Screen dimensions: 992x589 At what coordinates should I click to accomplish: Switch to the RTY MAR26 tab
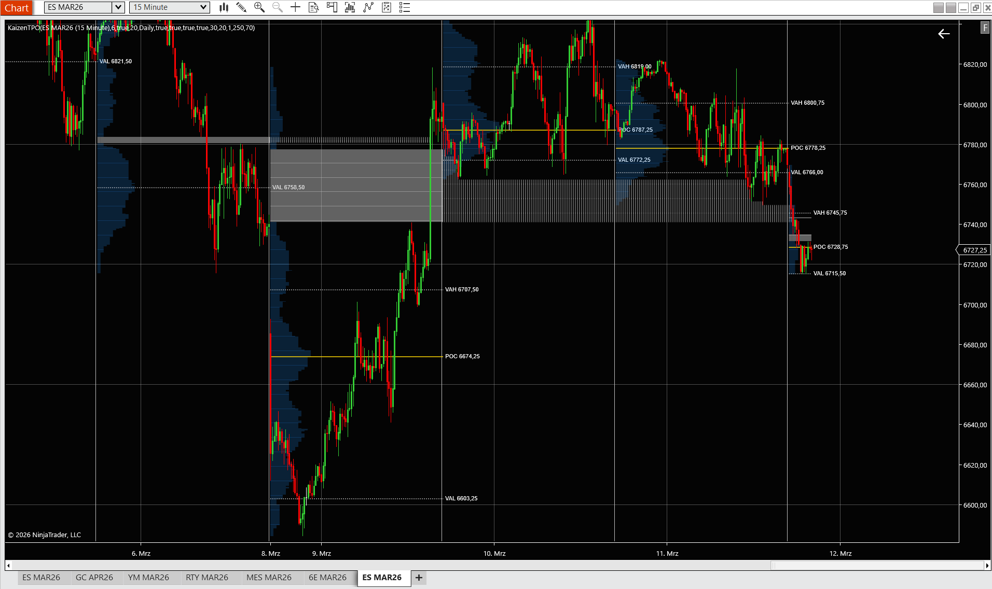click(x=206, y=578)
